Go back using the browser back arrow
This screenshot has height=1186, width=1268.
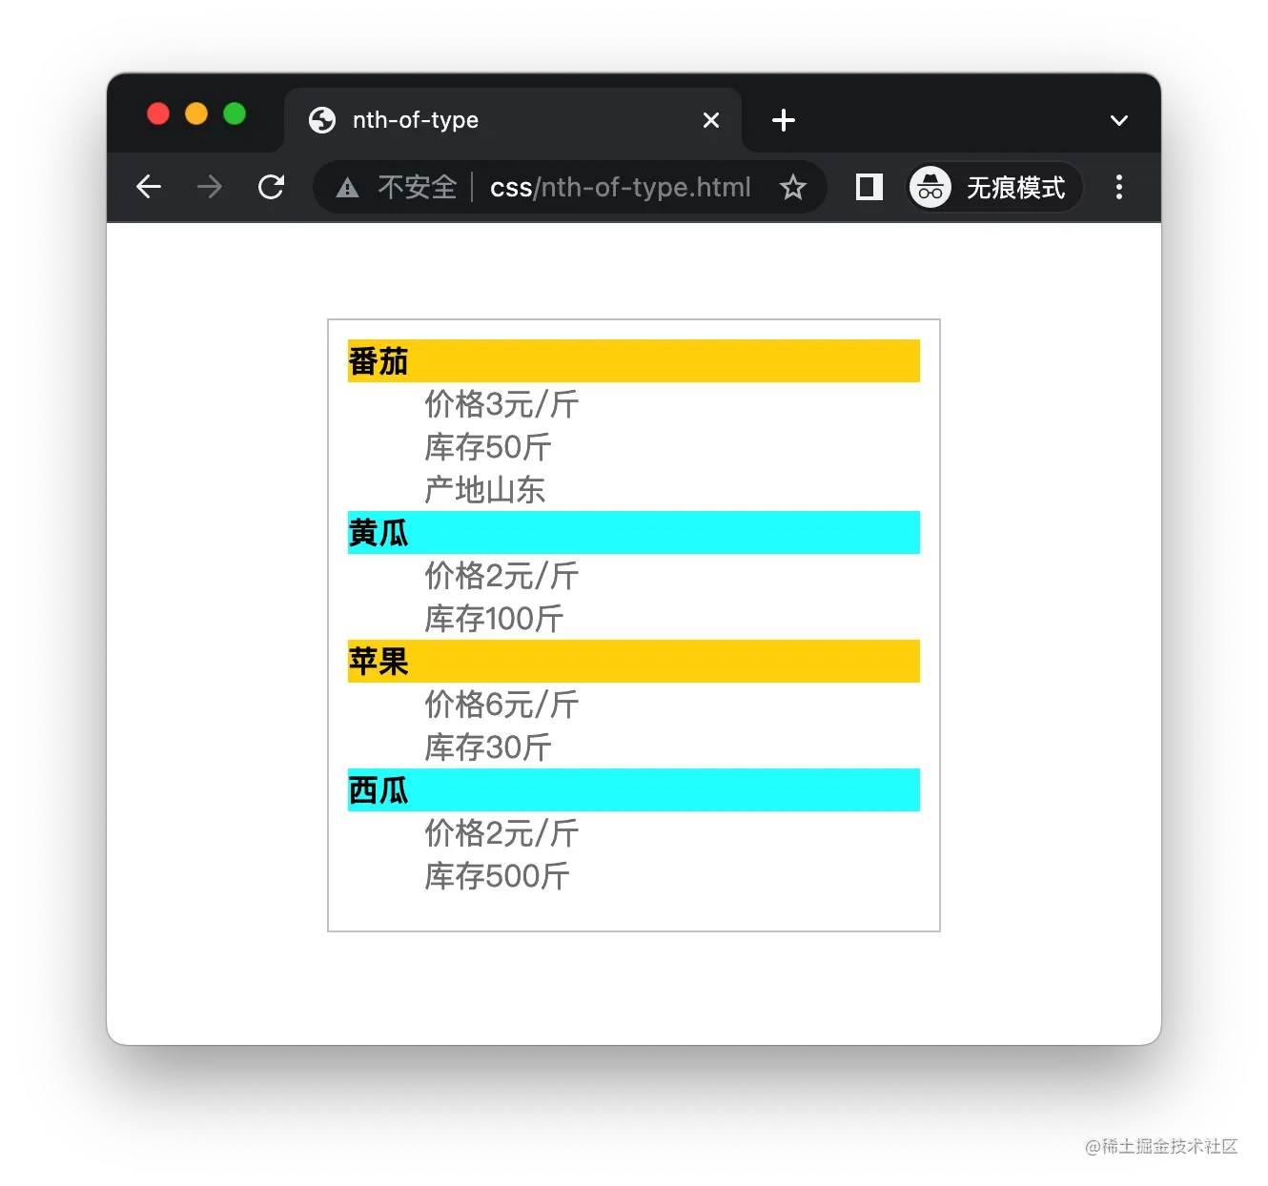149,187
